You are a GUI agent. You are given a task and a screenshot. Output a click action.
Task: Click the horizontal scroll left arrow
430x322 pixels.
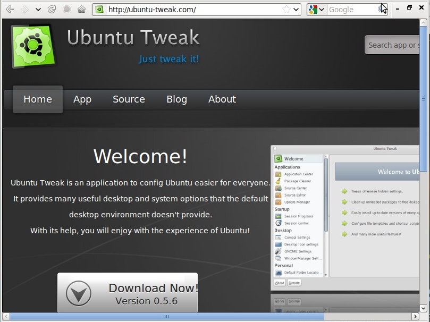pos(6,316)
